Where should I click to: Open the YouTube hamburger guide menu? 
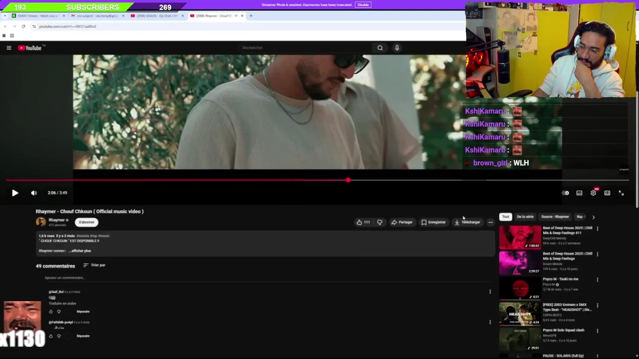click(x=8, y=48)
